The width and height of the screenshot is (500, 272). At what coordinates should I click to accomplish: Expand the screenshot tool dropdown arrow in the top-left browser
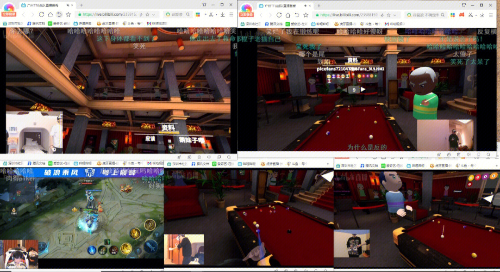[216, 15]
